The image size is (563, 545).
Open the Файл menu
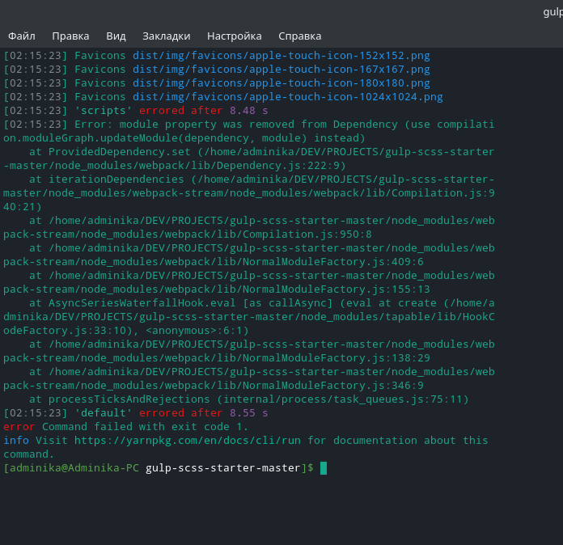tap(22, 36)
